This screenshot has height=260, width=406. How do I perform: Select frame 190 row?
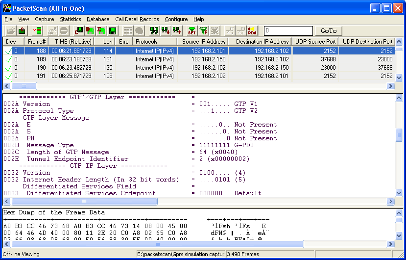tap(199, 68)
